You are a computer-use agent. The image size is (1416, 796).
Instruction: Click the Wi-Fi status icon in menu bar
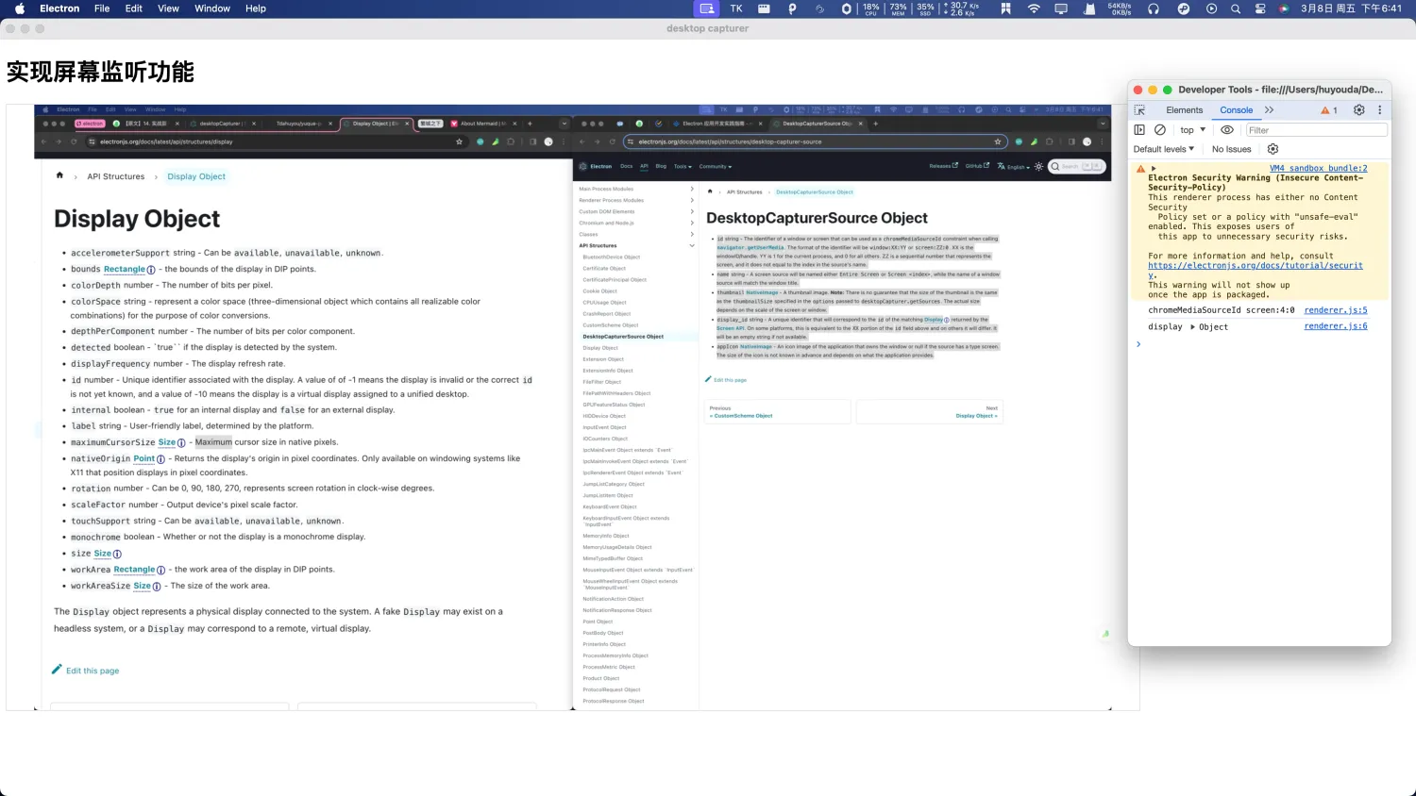[1034, 8]
